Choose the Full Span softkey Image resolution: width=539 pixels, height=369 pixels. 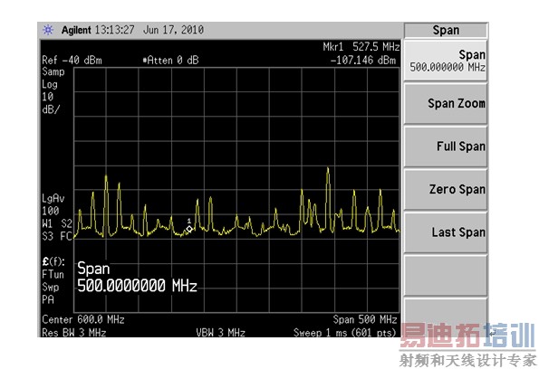pos(446,147)
